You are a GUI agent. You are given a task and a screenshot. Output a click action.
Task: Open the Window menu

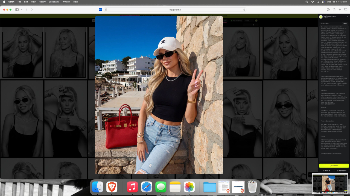[66, 2]
